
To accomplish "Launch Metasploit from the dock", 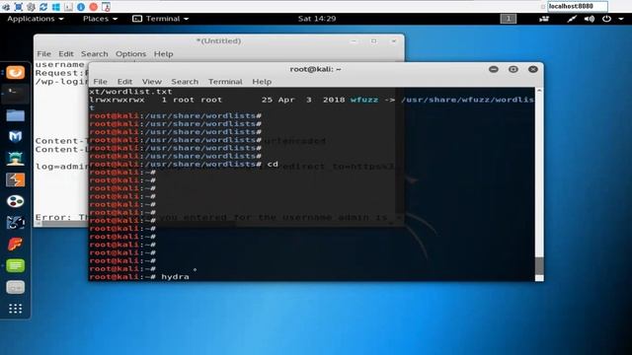I will (x=16, y=137).
